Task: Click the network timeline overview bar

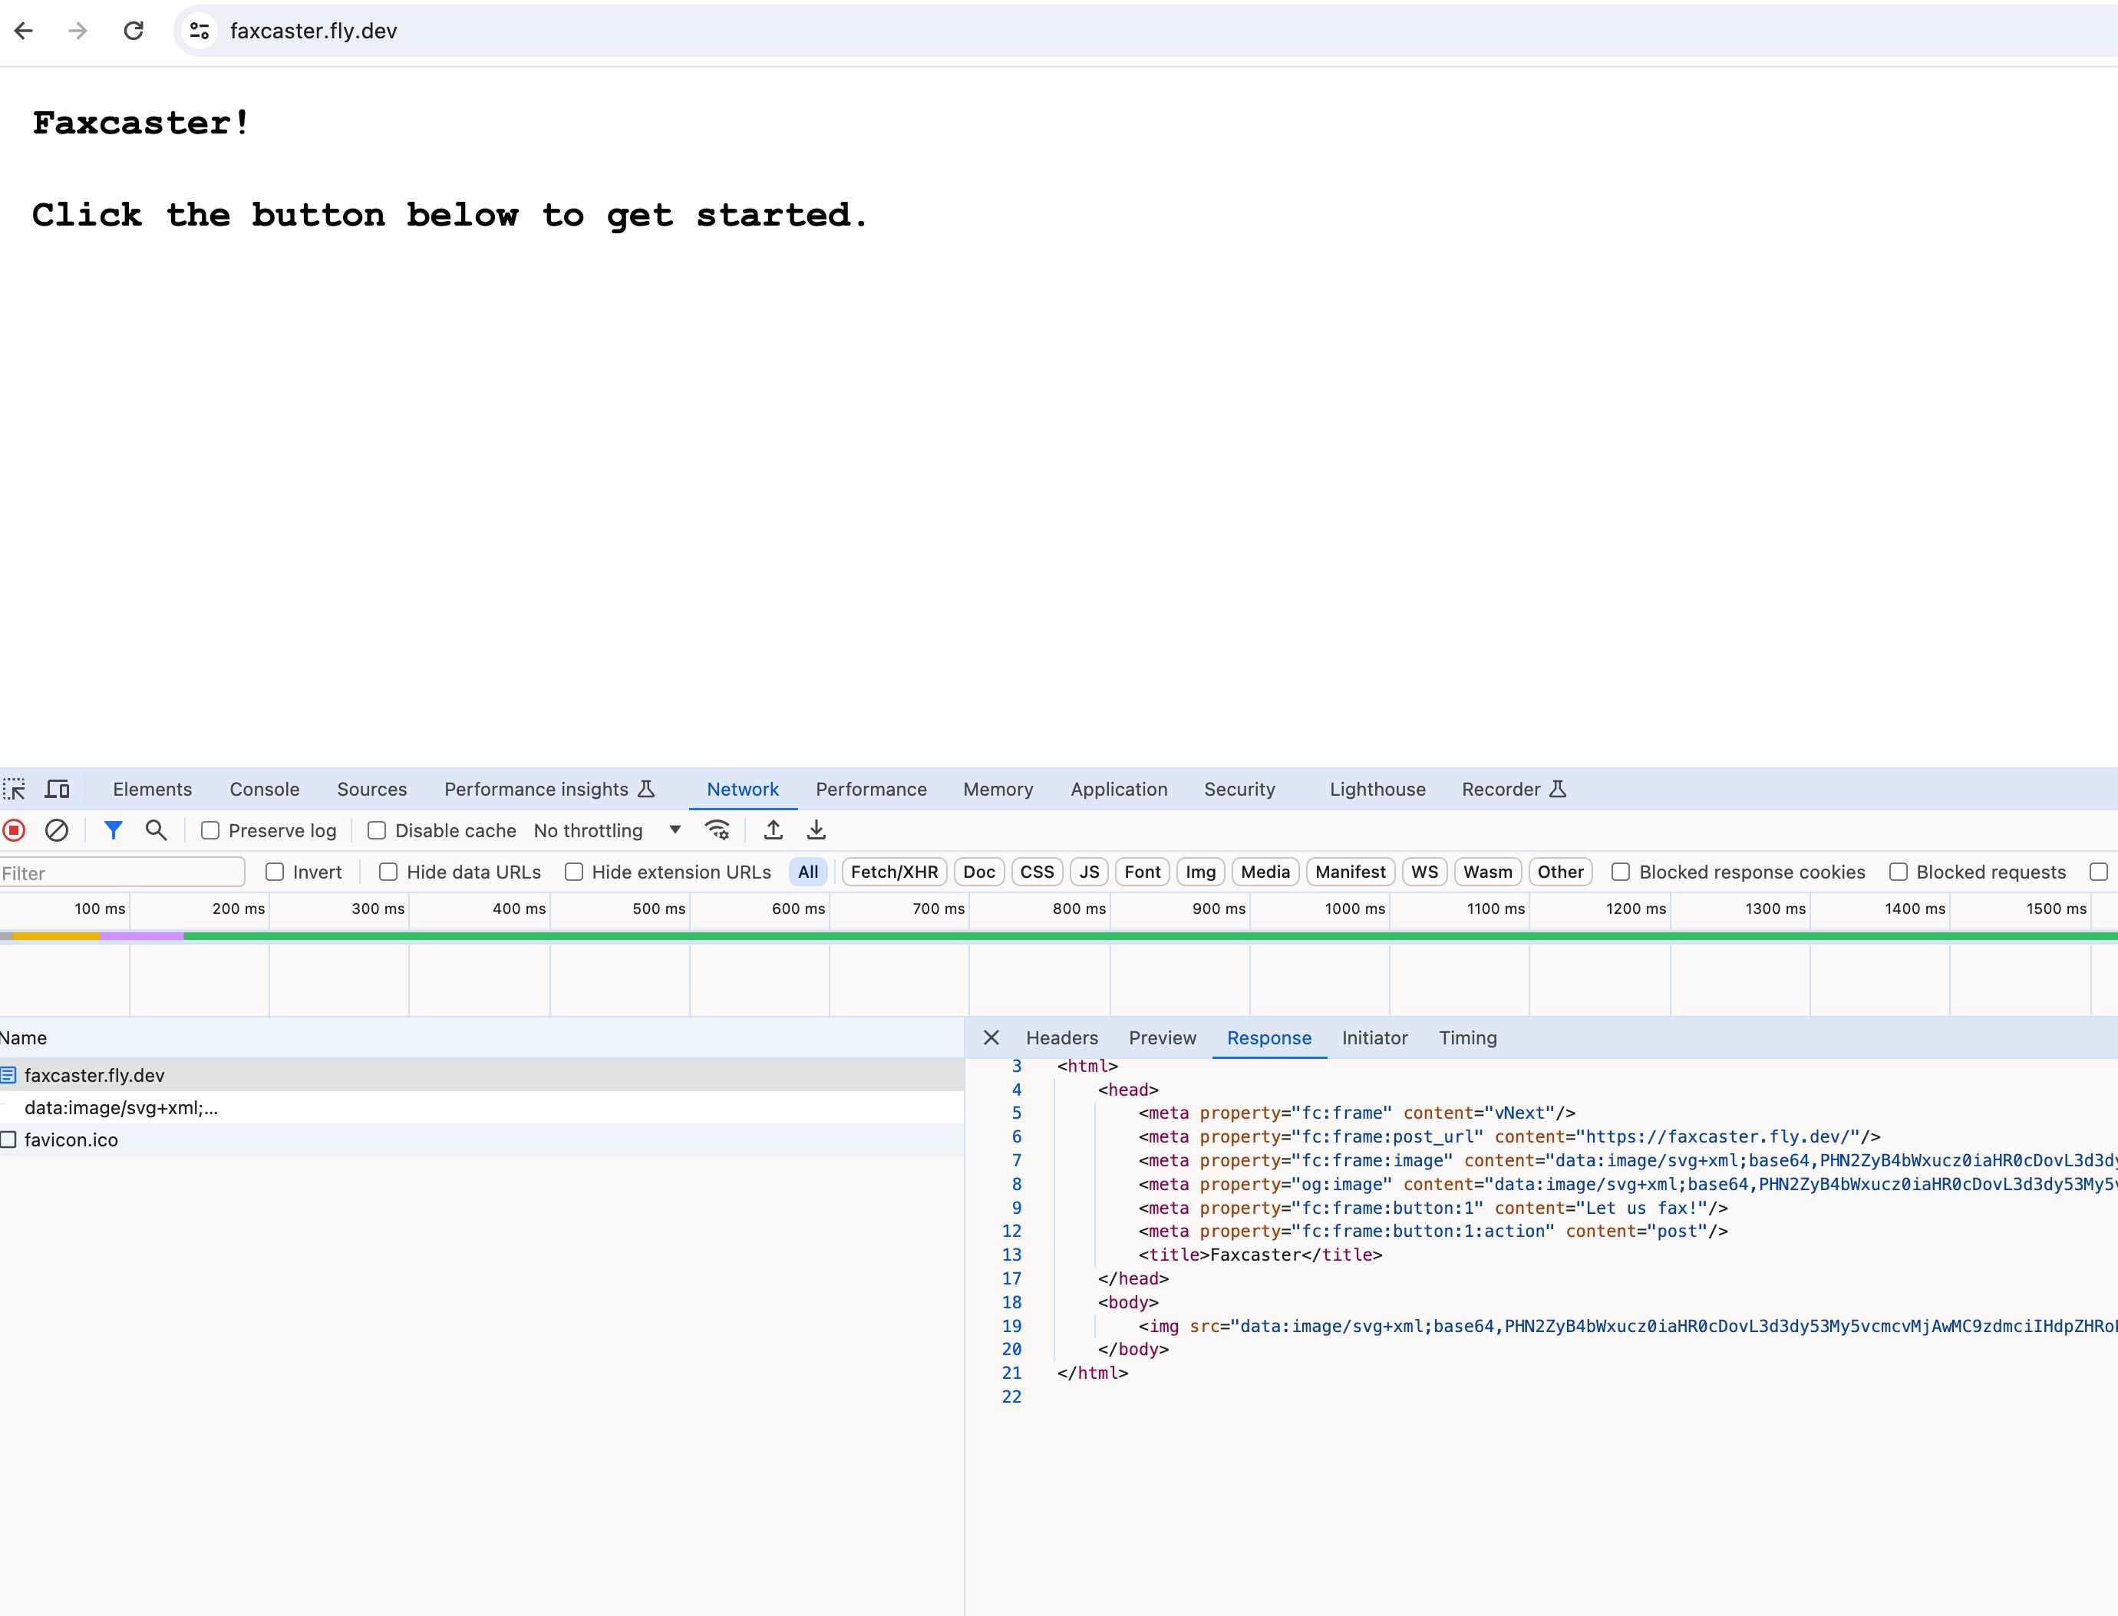Action: pyautogui.click(x=1058, y=936)
